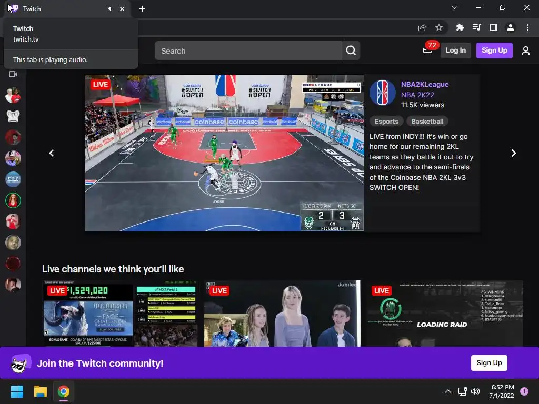This screenshot has width=539, height=404.
Task: Bookmark this page with the star icon
Action: point(438,27)
